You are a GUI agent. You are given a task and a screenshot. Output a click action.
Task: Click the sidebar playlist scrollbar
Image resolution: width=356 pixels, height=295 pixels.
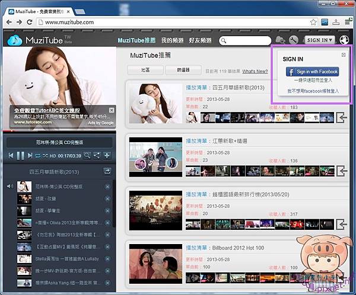point(114,204)
